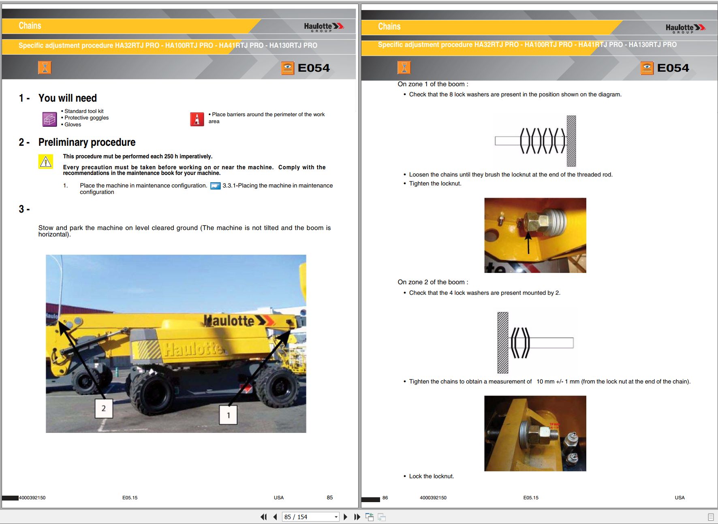This screenshot has width=718, height=524.
Task: Click the 'E054' code on page 86
Action: [673, 68]
